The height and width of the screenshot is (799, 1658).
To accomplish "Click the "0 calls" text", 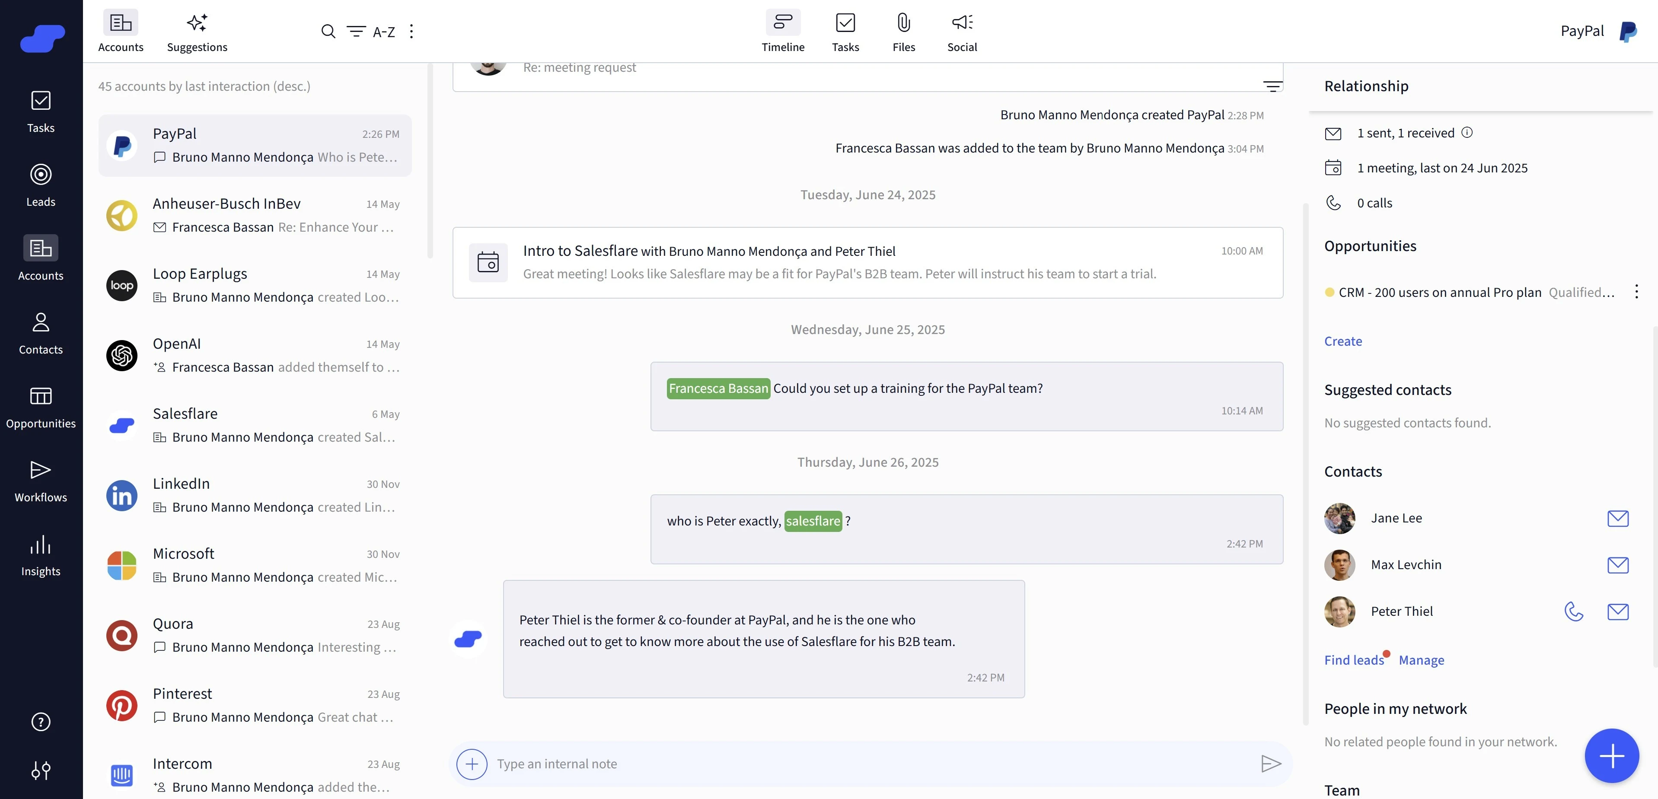I will pyautogui.click(x=1374, y=203).
